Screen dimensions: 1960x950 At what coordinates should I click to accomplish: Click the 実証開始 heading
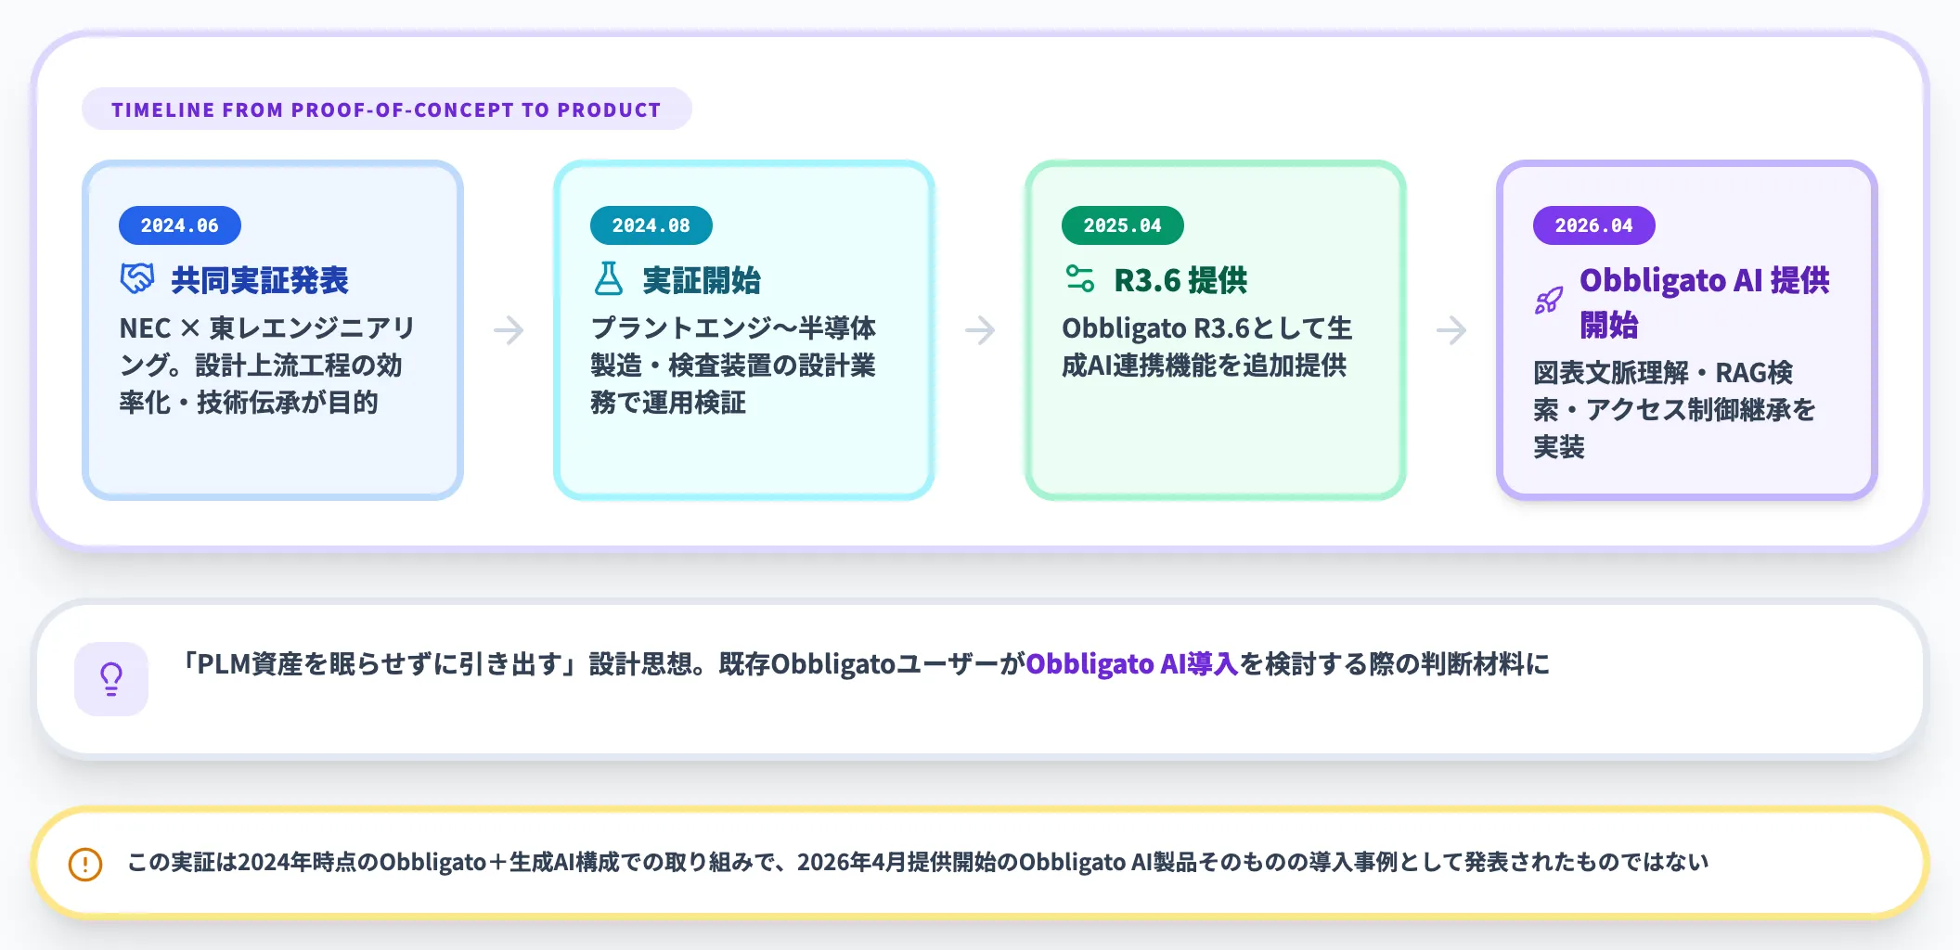(702, 279)
